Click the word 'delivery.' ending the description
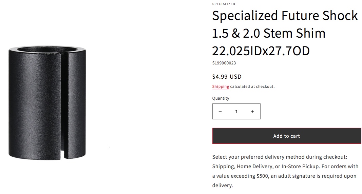This screenshot has height=194, width=362. [223, 186]
